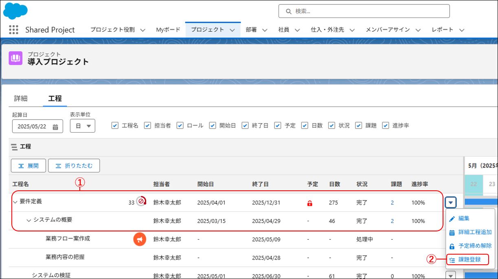Click the blue Gantt bar for 要件定義

click(480, 202)
